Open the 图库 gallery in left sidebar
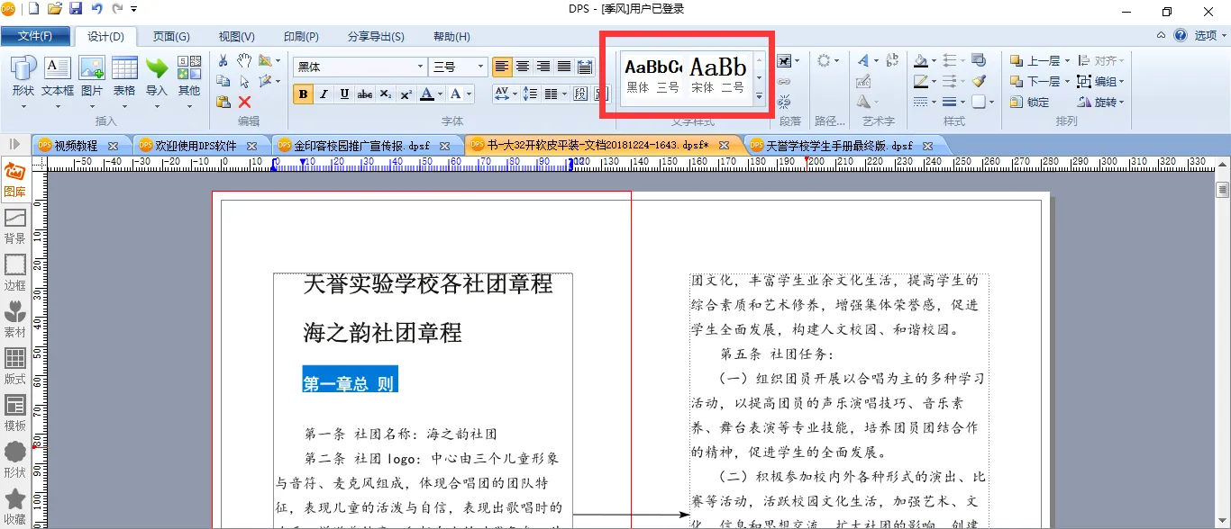 click(x=14, y=180)
